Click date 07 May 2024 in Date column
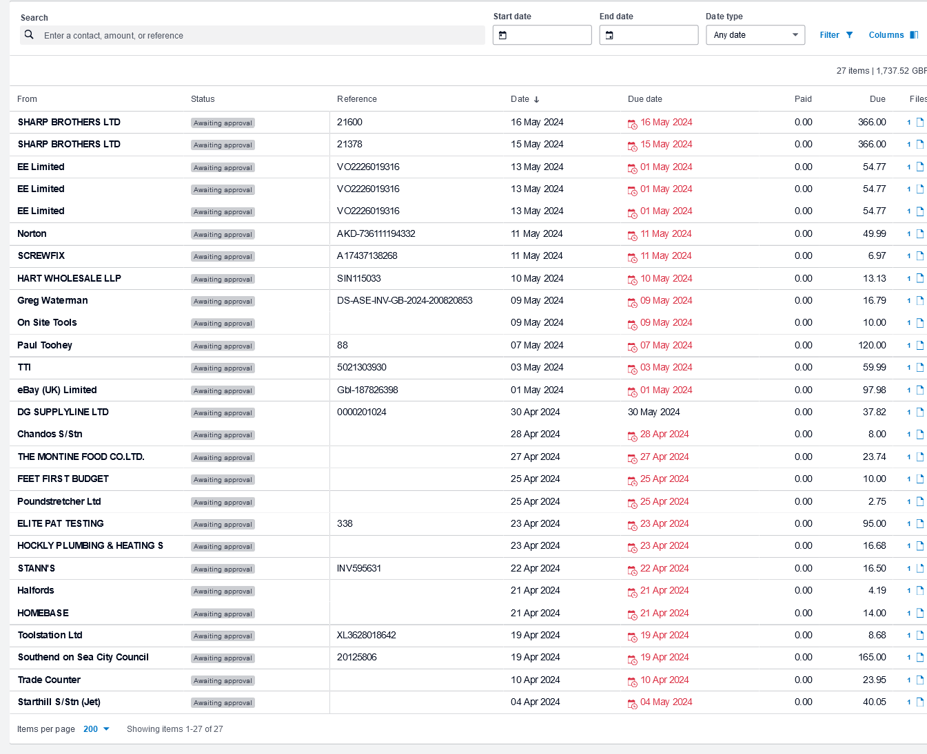The width and height of the screenshot is (927, 754). pyautogui.click(x=537, y=345)
